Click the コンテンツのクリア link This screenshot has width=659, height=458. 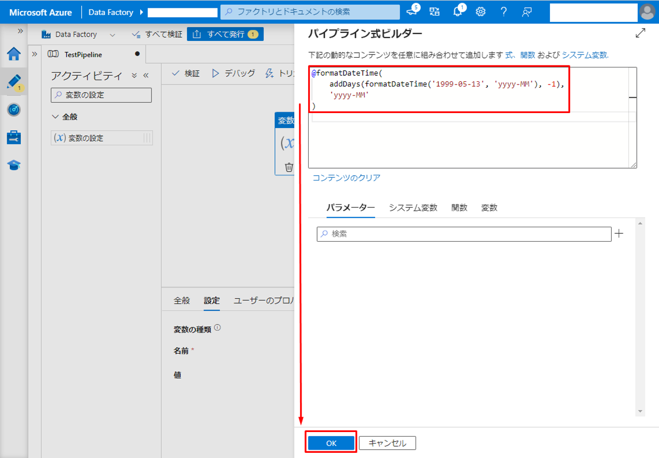[346, 178]
